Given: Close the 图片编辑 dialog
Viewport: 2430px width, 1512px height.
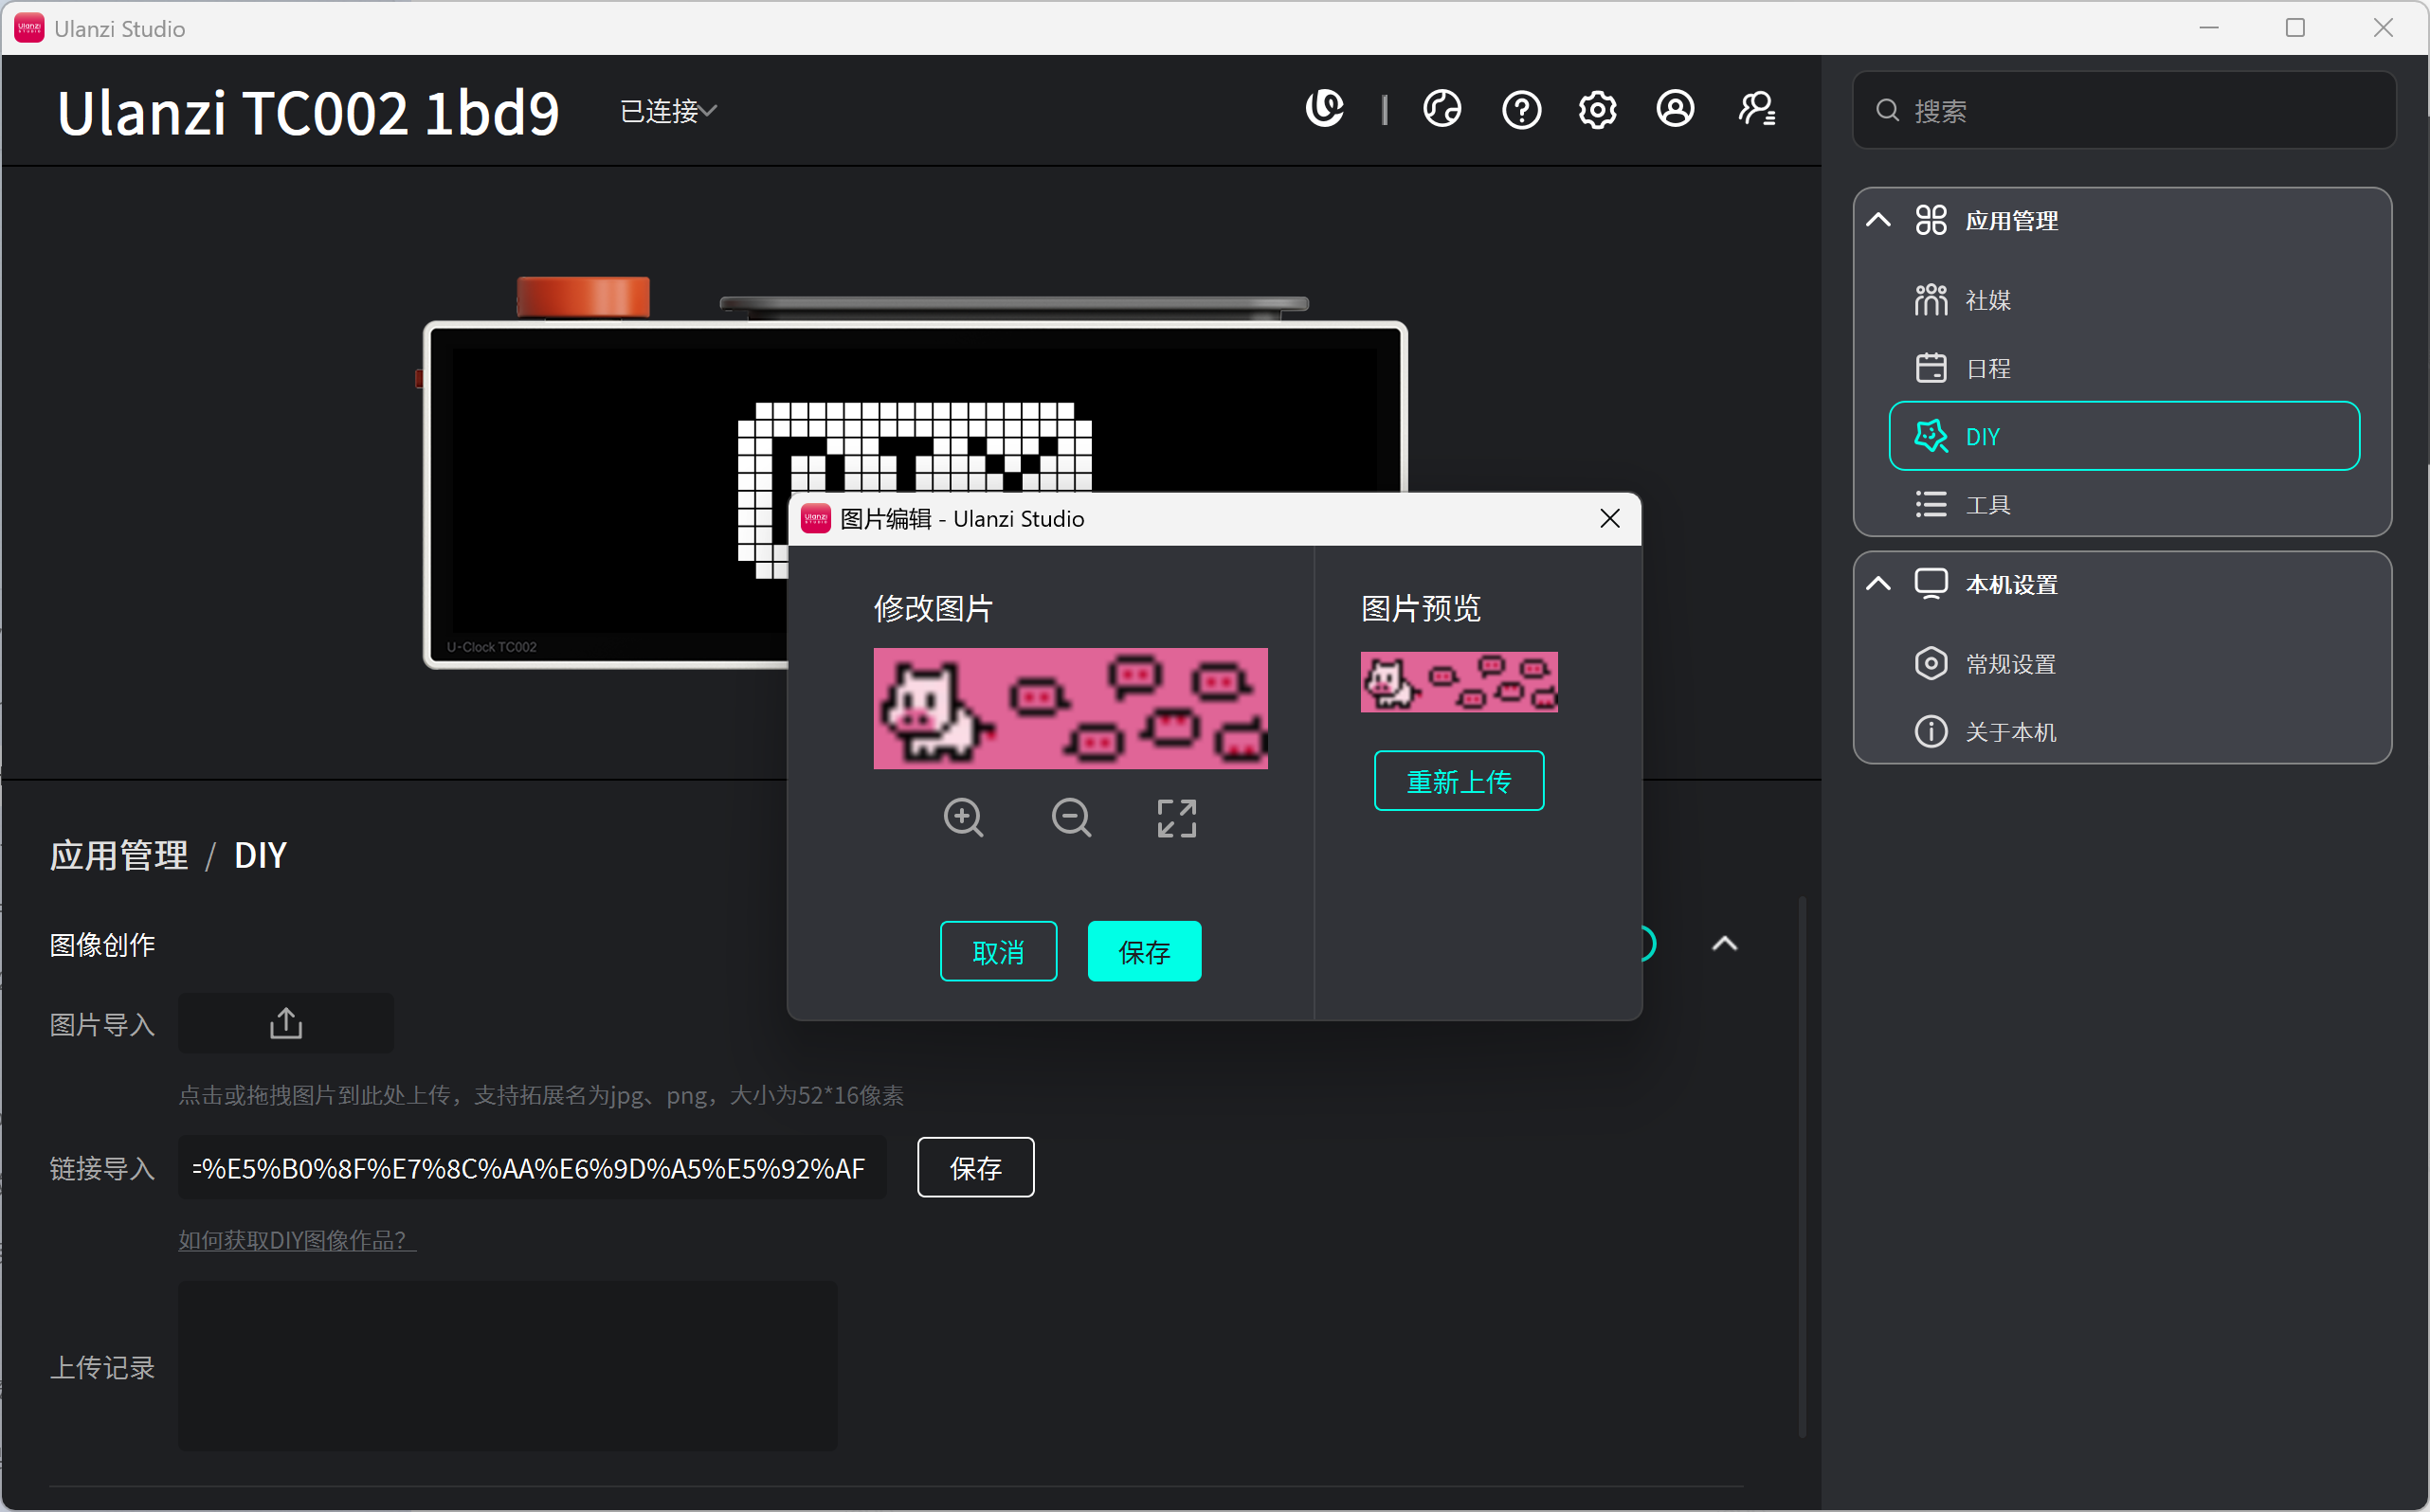Looking at the screenshot, I should coord(1609,518).
